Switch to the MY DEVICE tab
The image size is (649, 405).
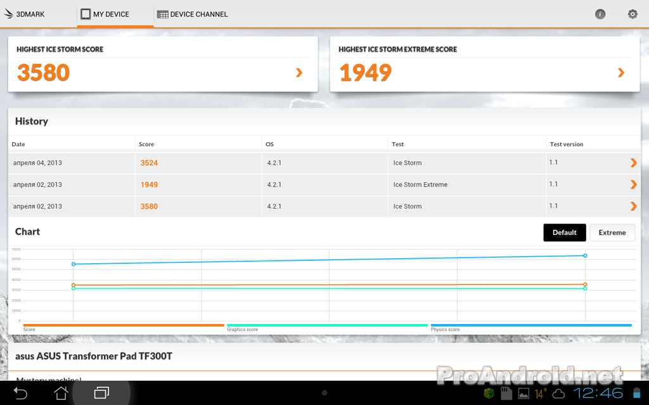click(x=115, y=14)
